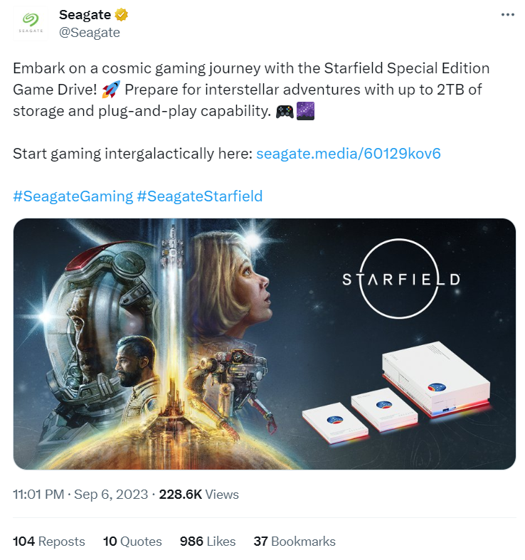Click the Starfield circle logo in the image
Viewport: 525px width, 560px height.
click(x=401, y=280)
